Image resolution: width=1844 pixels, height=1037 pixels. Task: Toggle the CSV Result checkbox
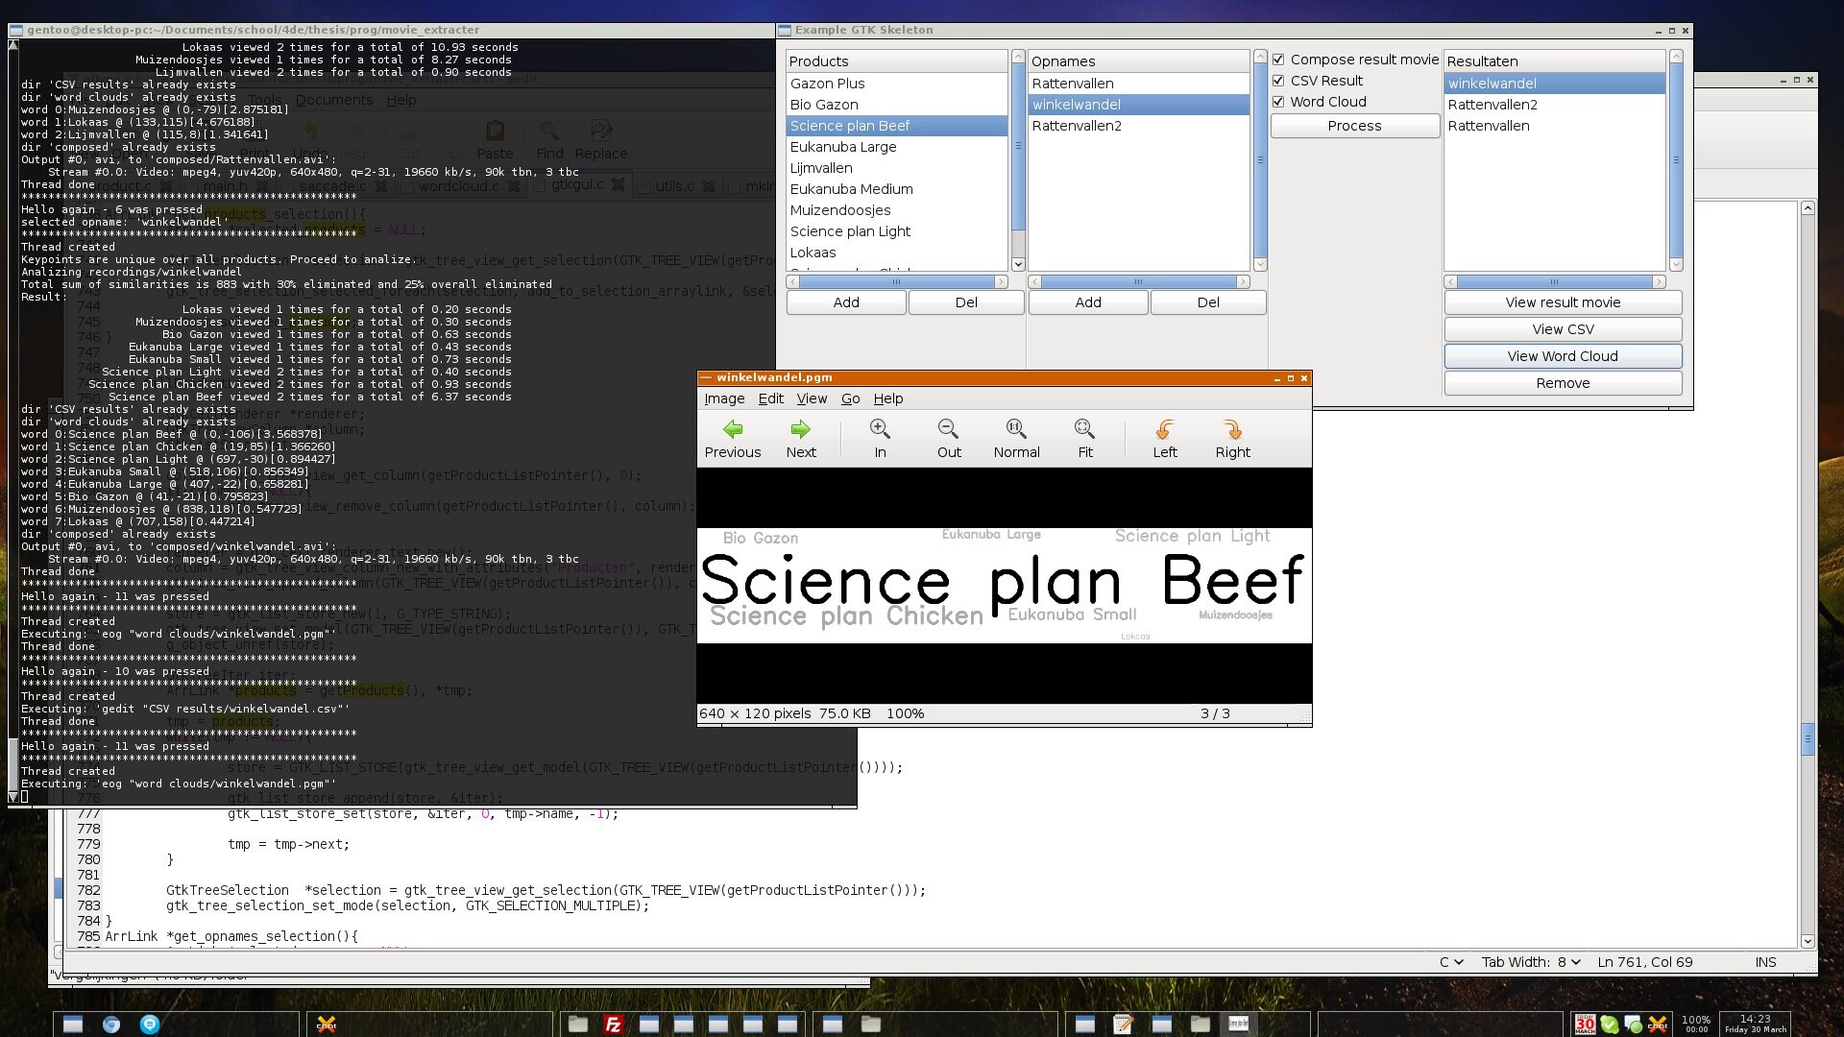pyautogui.click(x=1278, y=81)
